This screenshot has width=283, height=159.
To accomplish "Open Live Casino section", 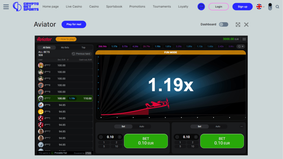I will pos(74,7).
